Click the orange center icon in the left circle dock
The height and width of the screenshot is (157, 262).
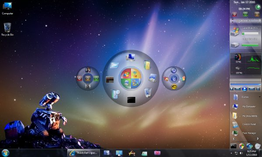(88, 78)
